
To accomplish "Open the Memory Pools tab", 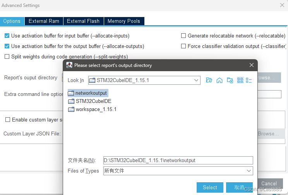I will pyautogui.click(x=124, y=21).
